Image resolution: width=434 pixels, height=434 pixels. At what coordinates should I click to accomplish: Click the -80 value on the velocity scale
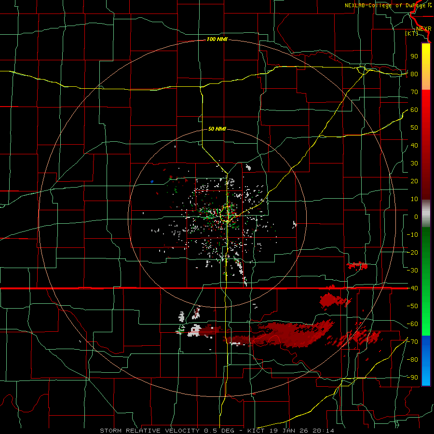[x=412, y=360]
